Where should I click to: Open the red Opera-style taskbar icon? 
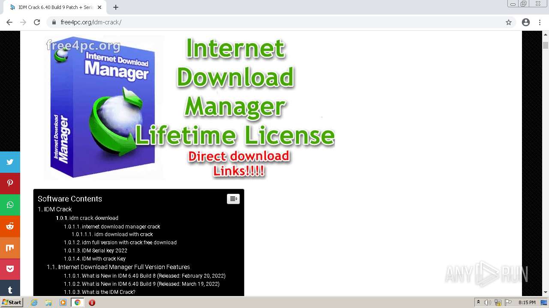click(92, 302)
